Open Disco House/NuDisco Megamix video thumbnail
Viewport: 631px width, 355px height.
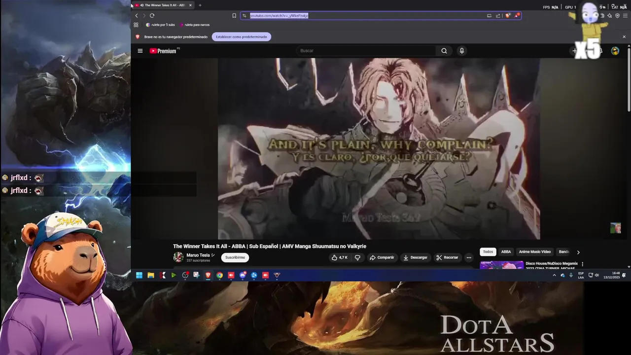coord(502,265)
